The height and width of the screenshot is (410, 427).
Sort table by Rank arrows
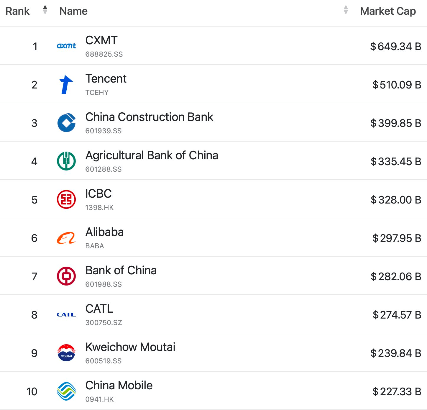coord(45,10)
